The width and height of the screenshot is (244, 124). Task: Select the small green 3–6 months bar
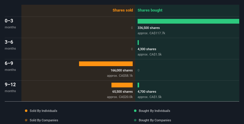pyautogui.click(x=138, y=43)
